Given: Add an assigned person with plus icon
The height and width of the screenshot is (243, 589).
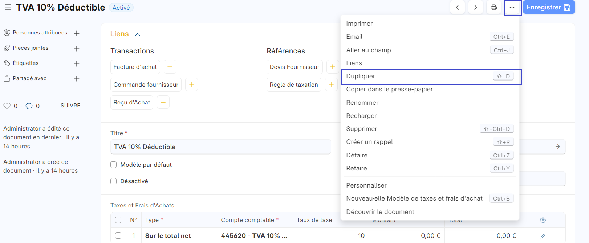Looking at the screenshot, I should pyautogui.click(x=77, y=33).
